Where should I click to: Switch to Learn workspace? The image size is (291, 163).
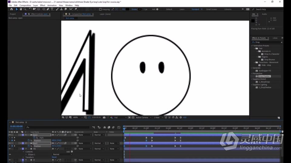pos(182,9)
